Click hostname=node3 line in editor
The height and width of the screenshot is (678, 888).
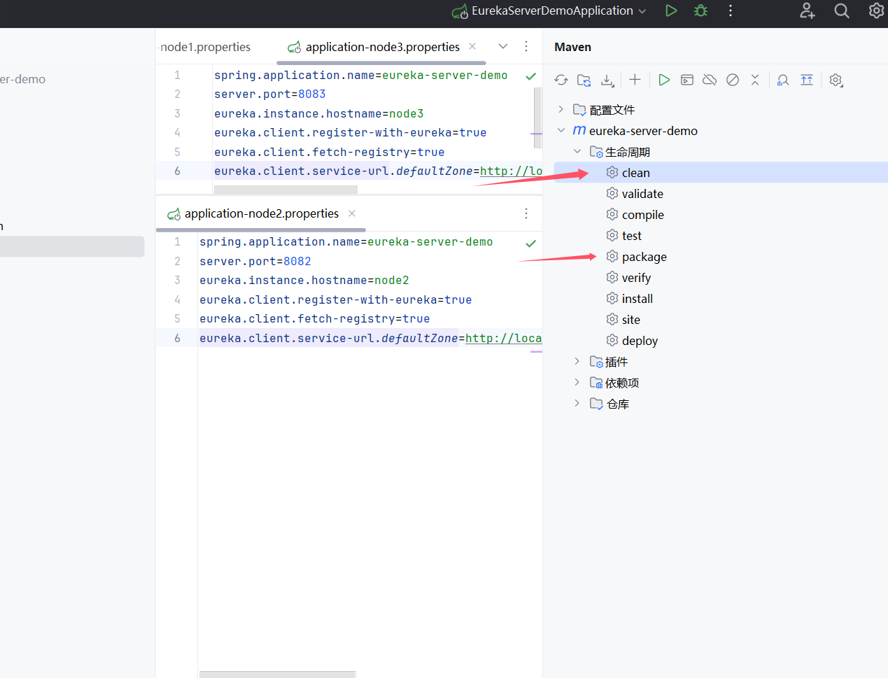(319, 113)
